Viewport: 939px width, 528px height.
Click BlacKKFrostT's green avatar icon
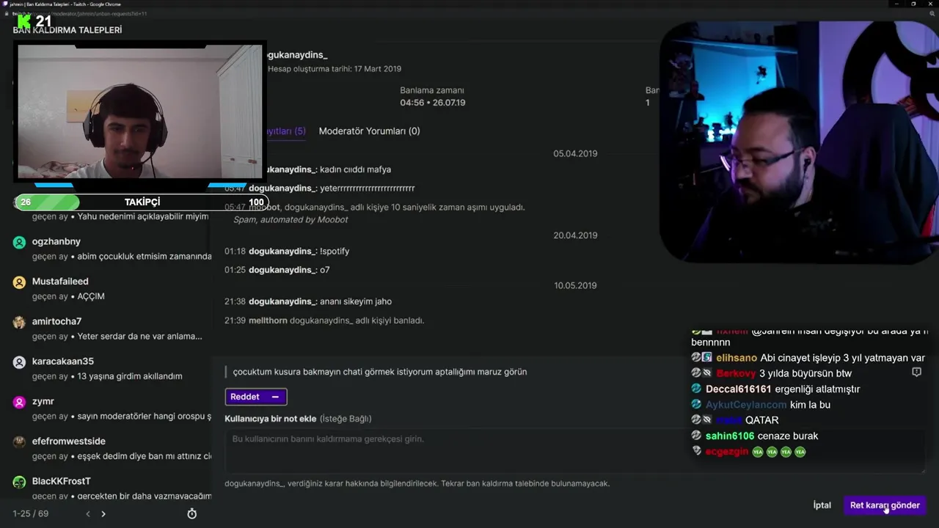tap(20, 482)
